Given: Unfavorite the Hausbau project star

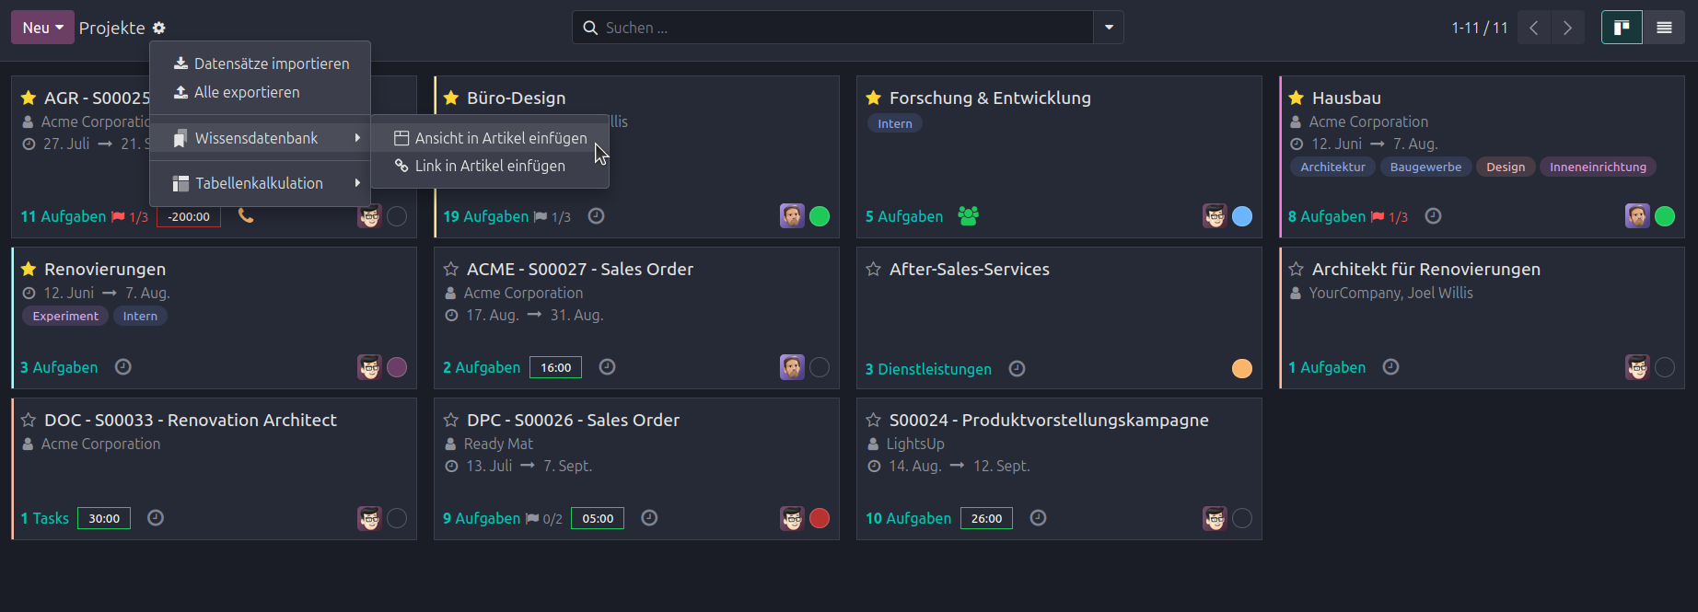Looking at the screenshot, I should click(1297, 98).
